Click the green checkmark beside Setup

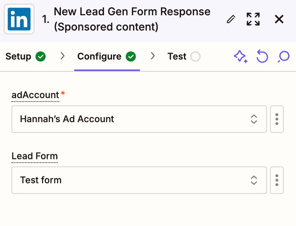(41, 57)
